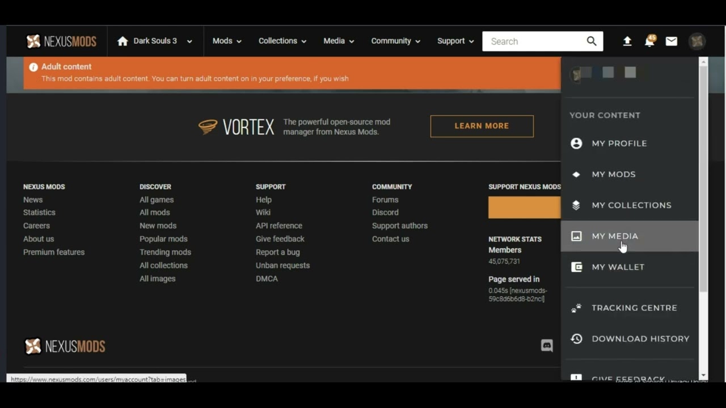
Task: Select My Collections in user menu
Action: [630, 205]
